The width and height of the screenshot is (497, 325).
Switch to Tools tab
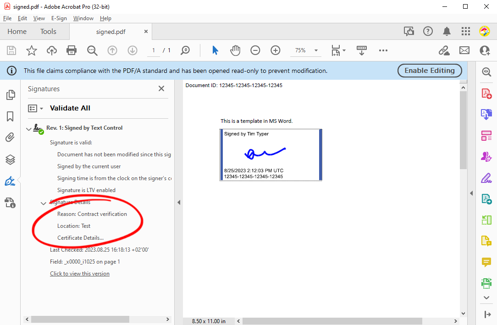pos(48,32)
